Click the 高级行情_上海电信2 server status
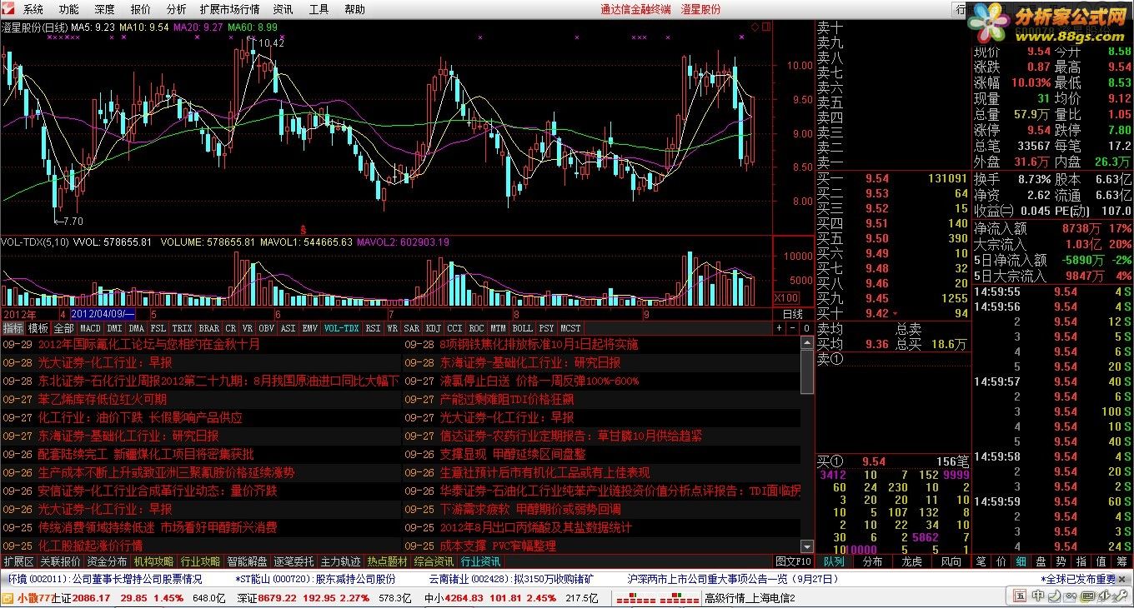Image resolution: width=1134 pixels, height=608 pixels. click(750, 598)
